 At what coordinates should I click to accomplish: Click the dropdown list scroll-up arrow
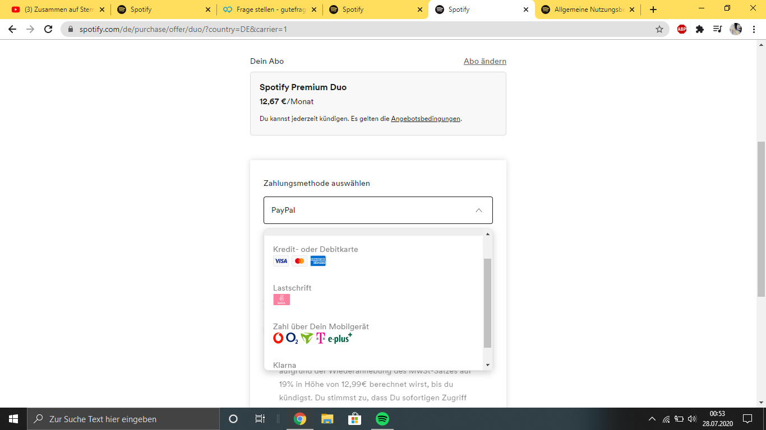(487, 233)
